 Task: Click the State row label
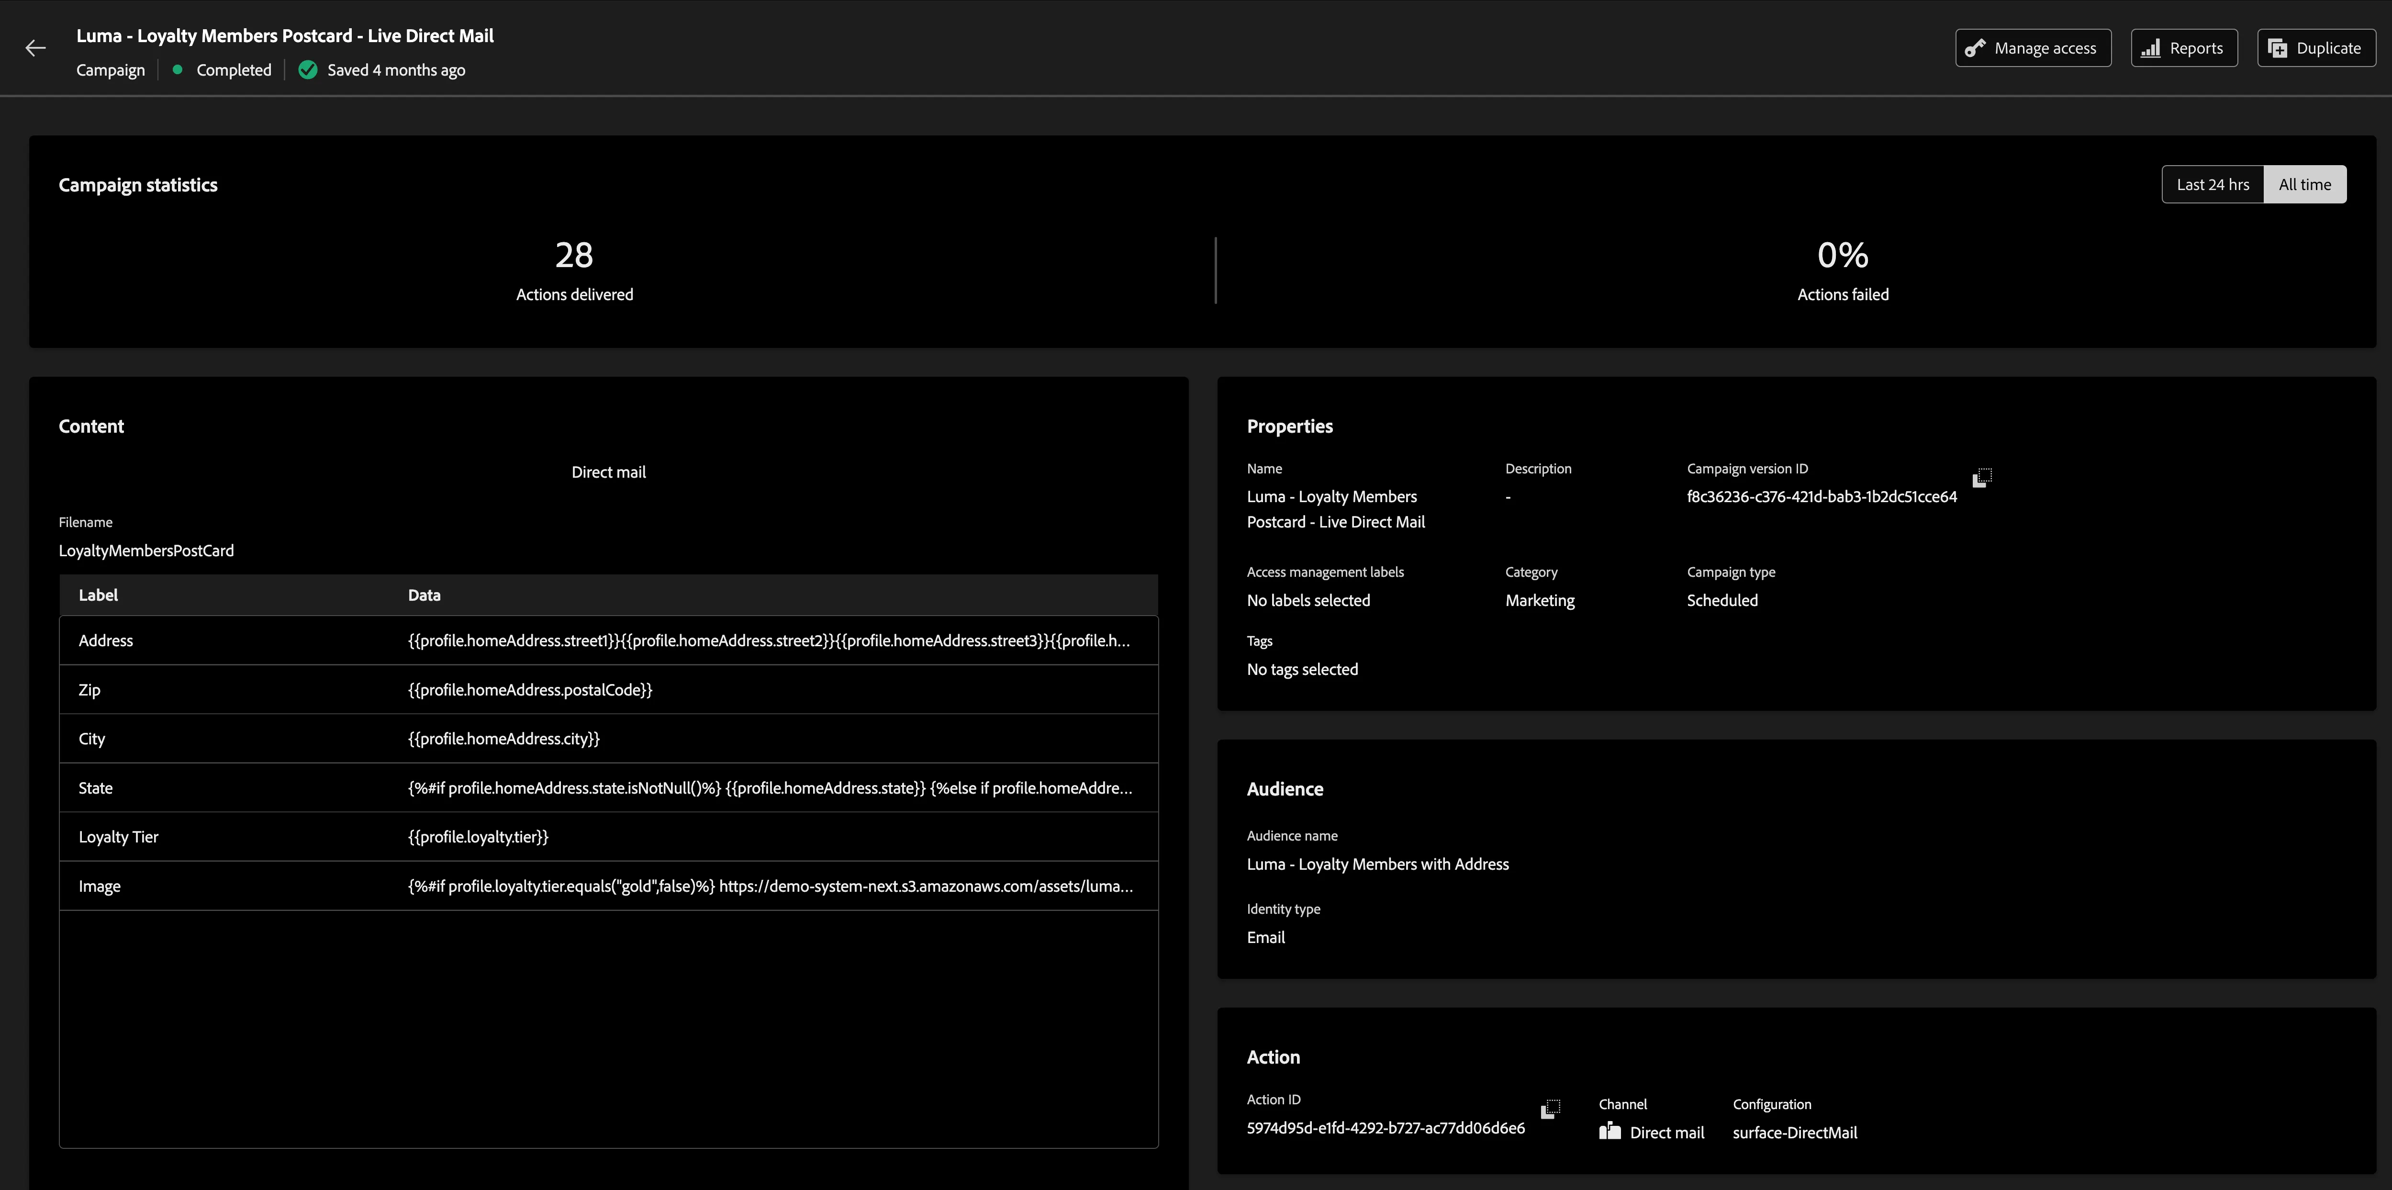coord(96,788)
